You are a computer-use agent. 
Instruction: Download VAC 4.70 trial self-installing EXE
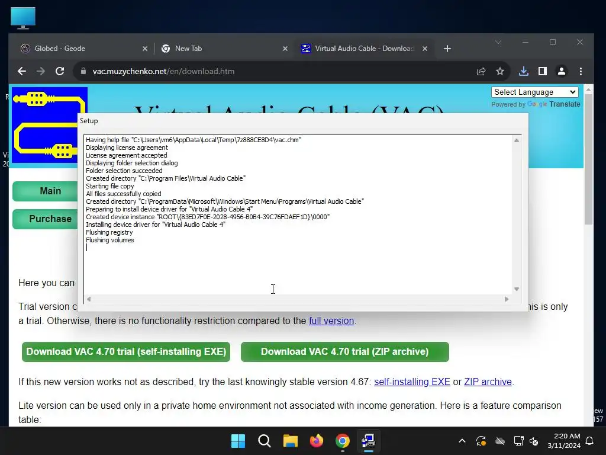(x=126, y=352)
